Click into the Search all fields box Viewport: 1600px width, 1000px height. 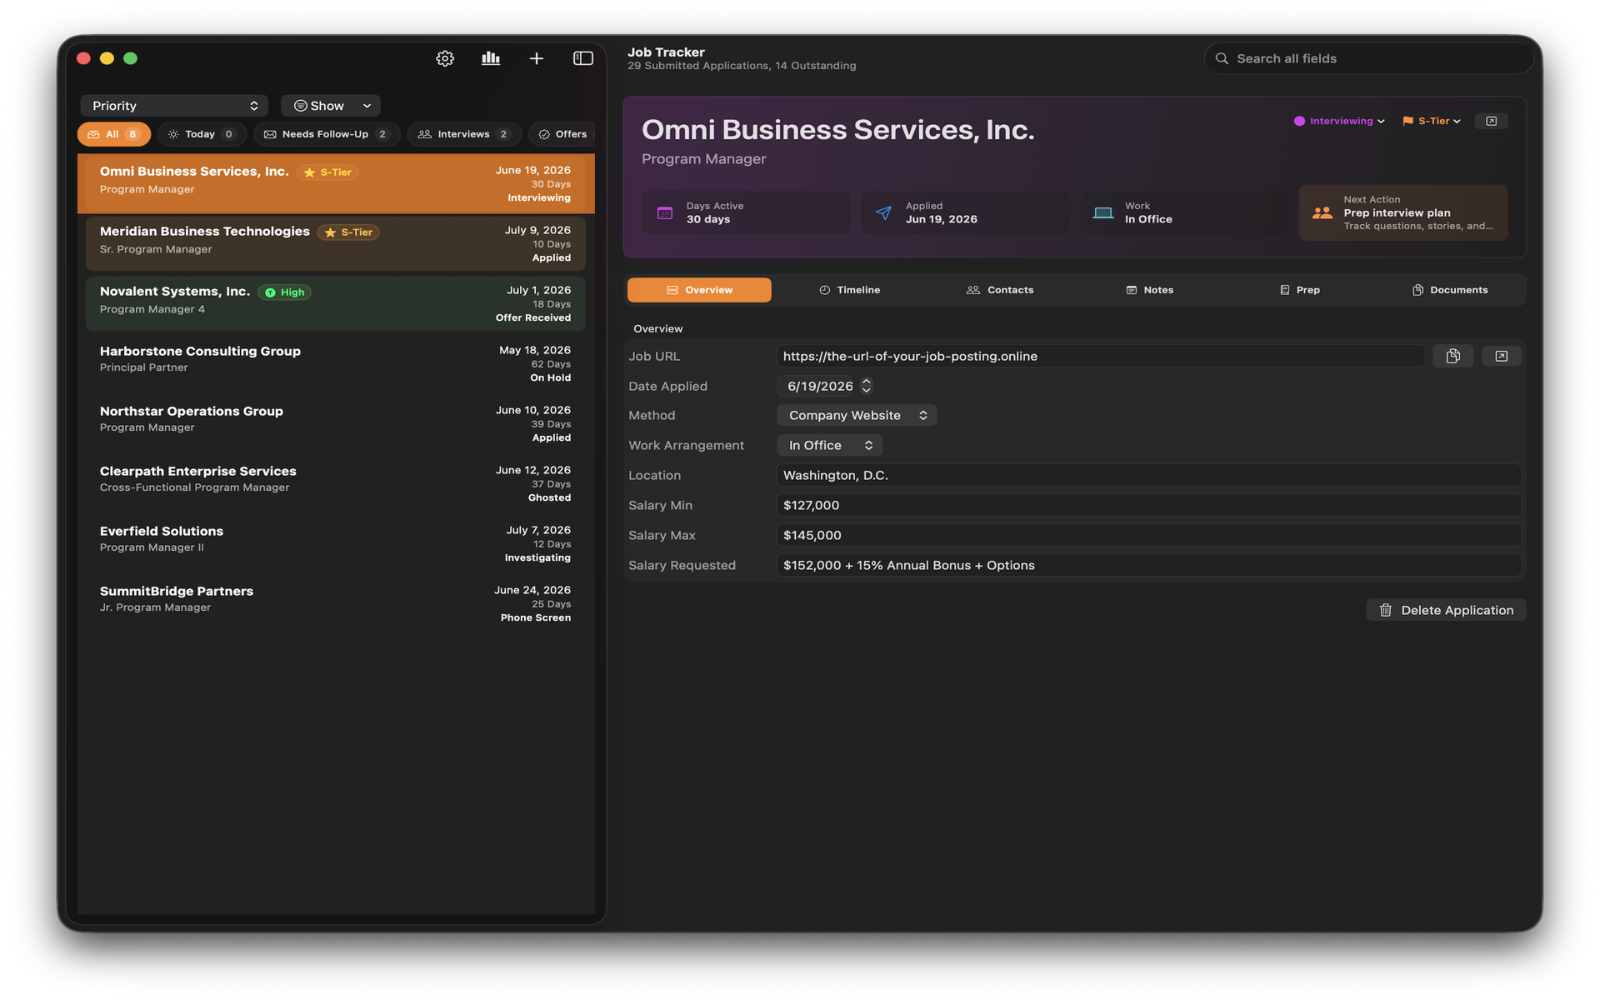coord(1368,58)
